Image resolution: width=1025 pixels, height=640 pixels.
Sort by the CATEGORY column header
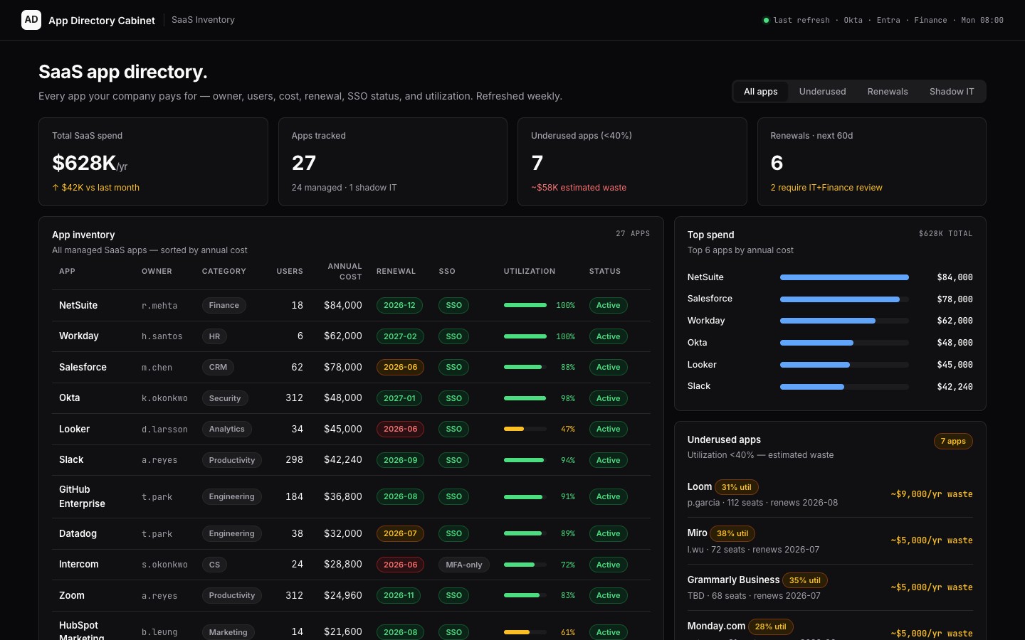click(224, 272)
